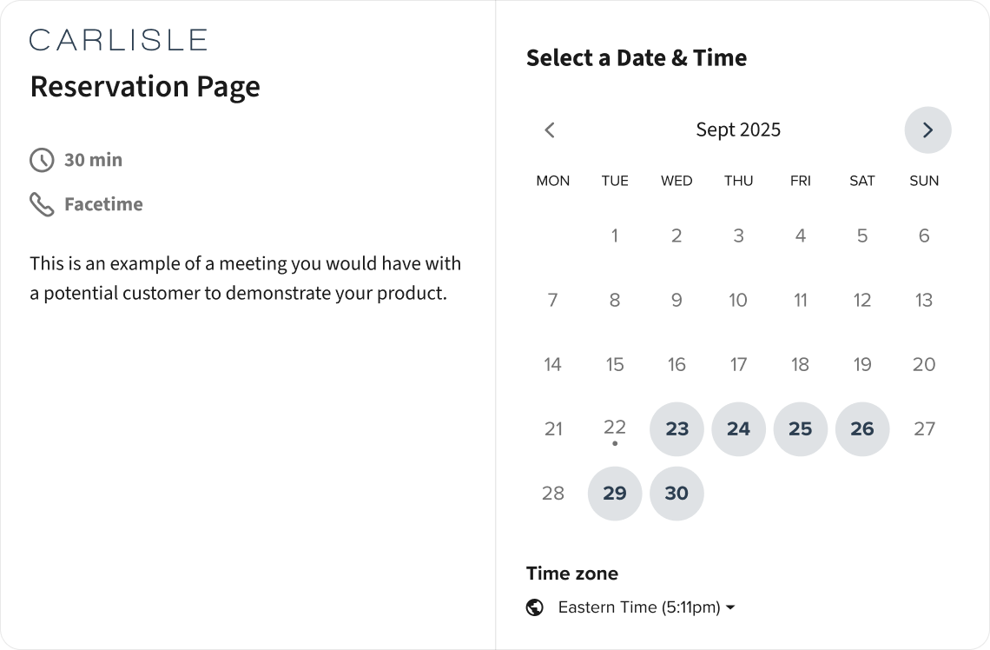The width and height of the screenshot is (990, 650).
Task: Click today's date, September 22
Action: 615,428
